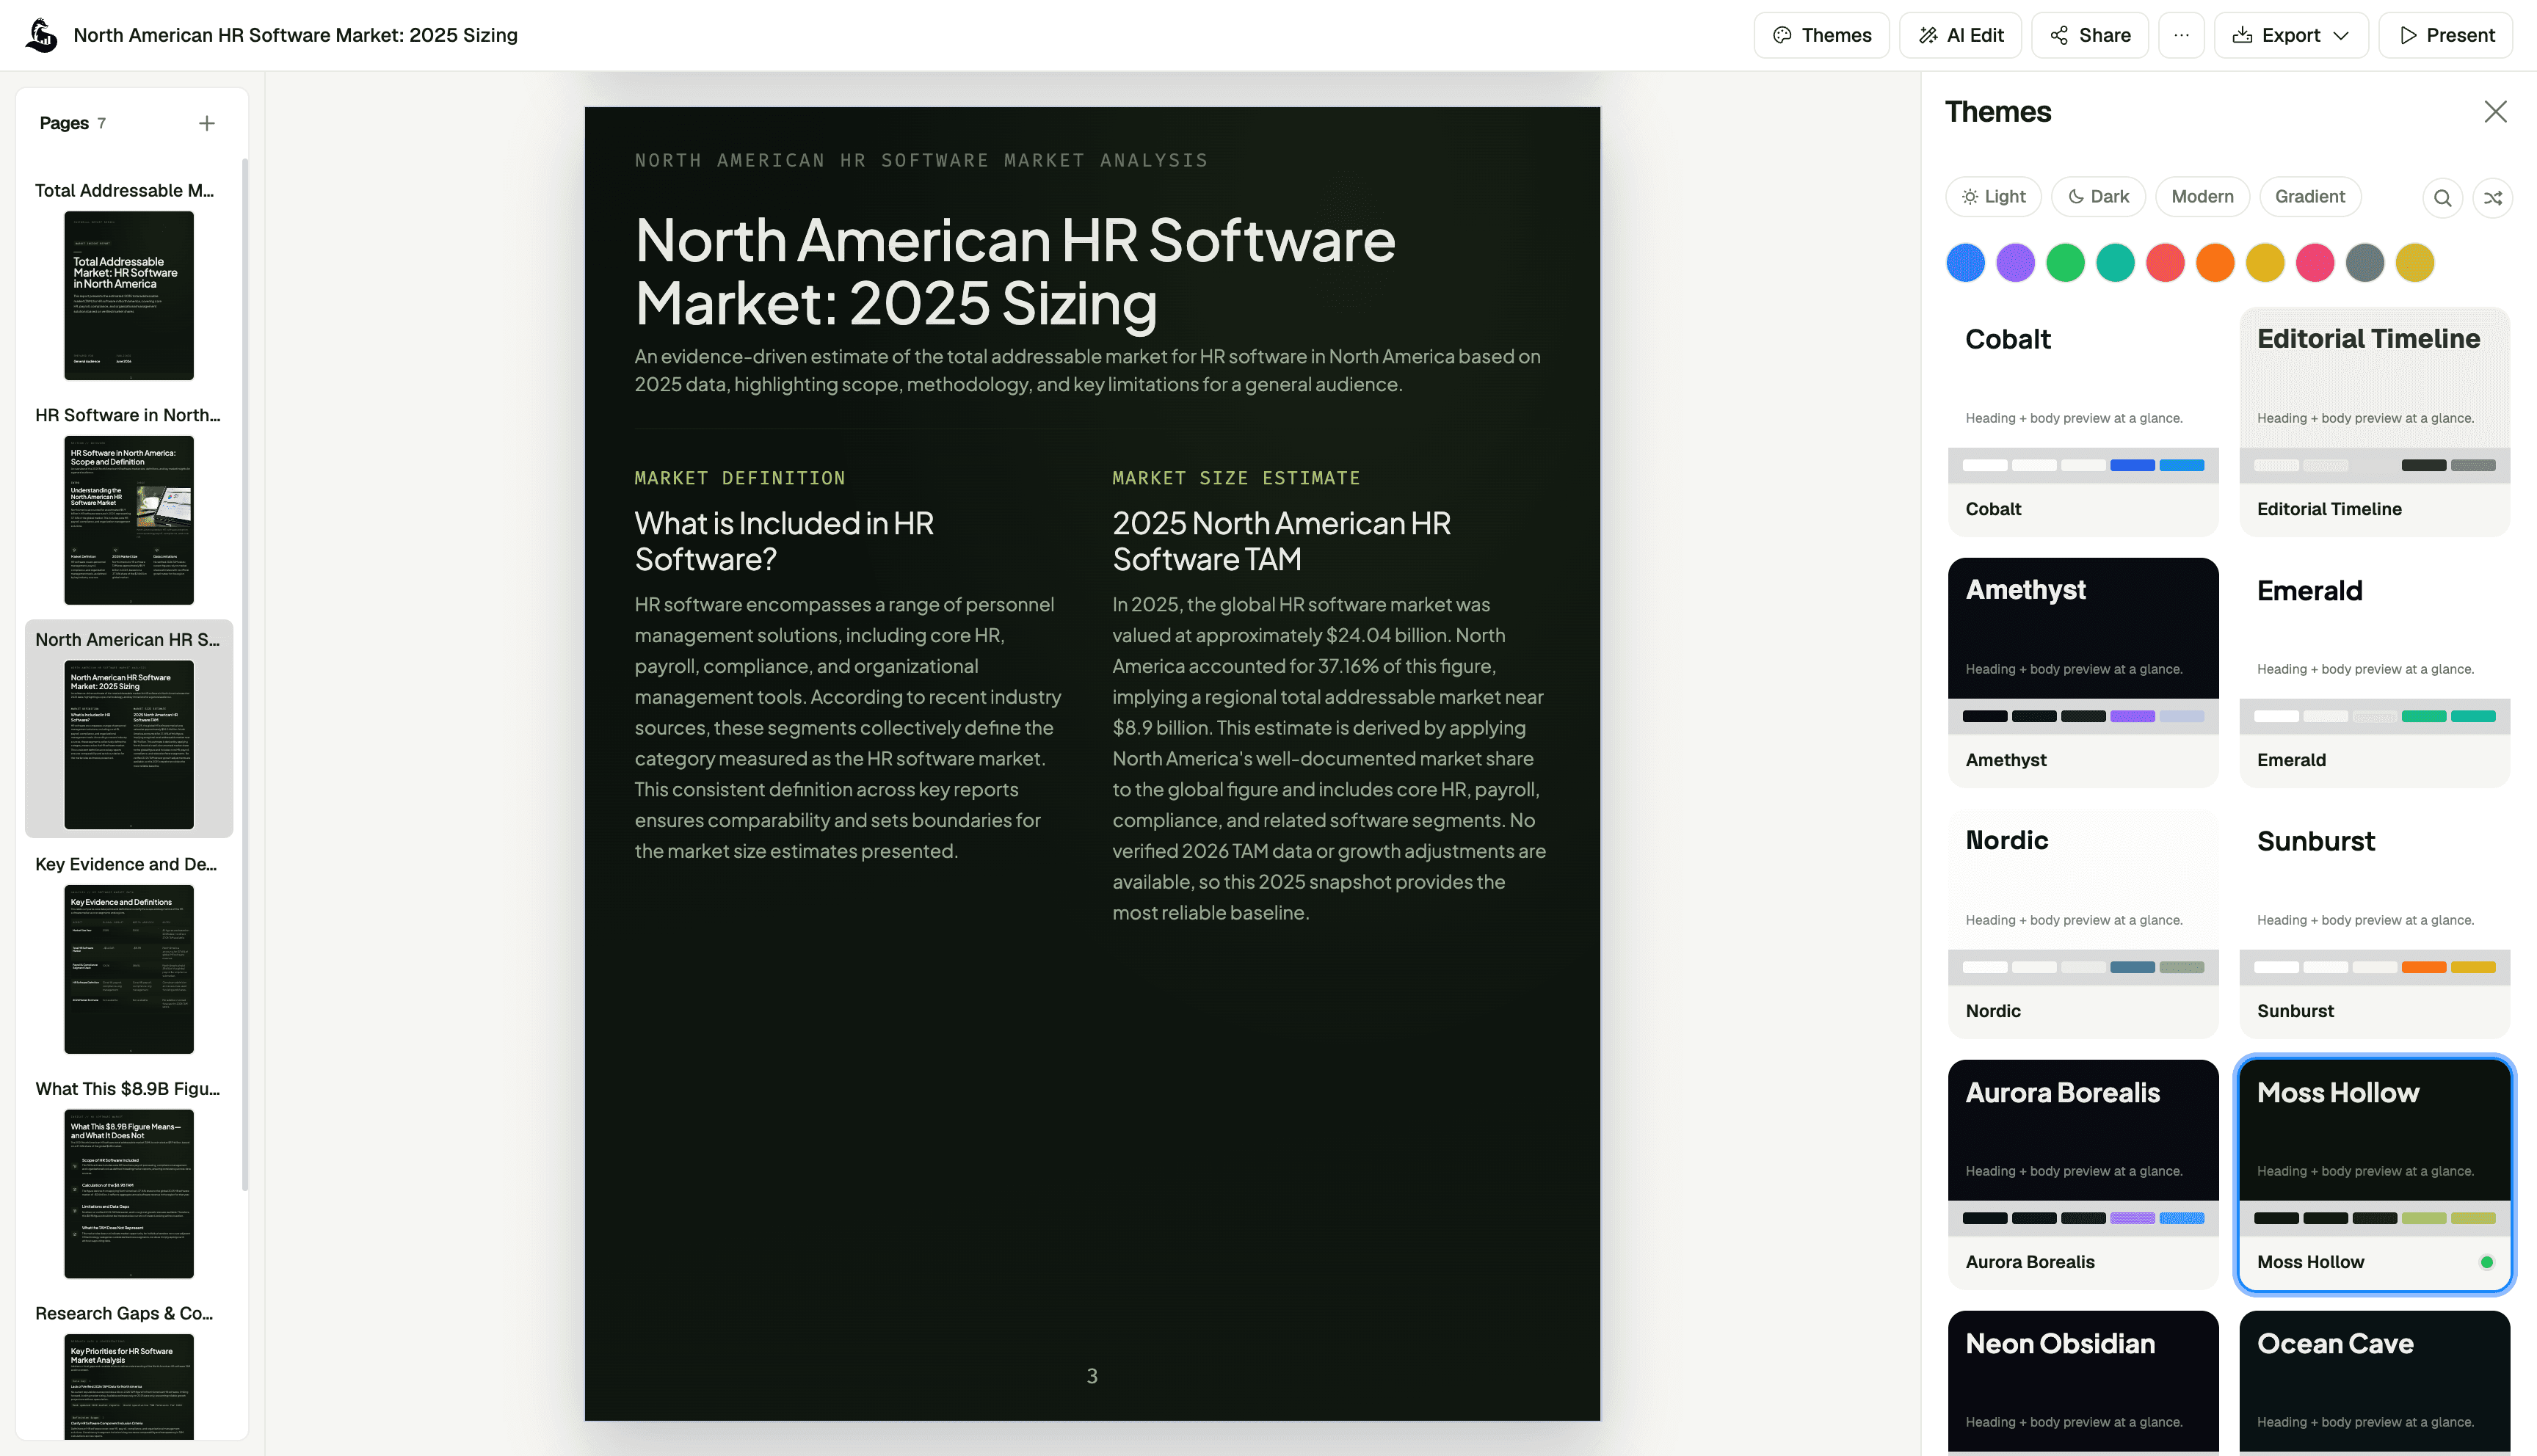The image size is (2537, 1456).
Task: Select the North American HR Software page thumbnail
Action: tap(129, 744)
